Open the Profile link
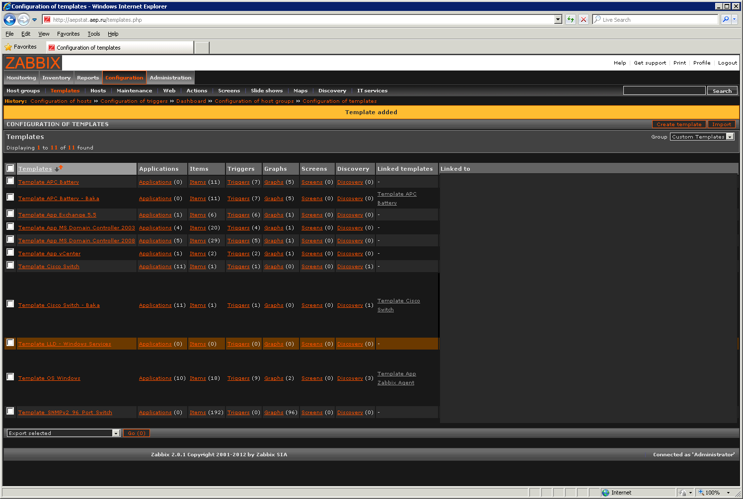The width and height of the screenshot is (743, 499). coord(701,63)
